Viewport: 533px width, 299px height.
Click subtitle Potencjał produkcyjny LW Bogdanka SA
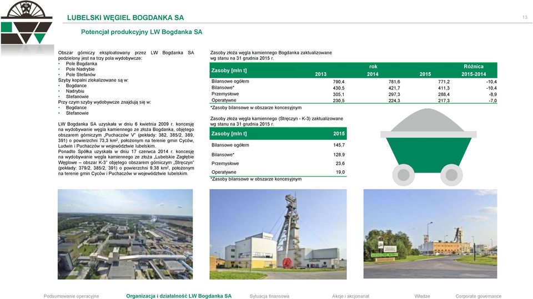142,32
